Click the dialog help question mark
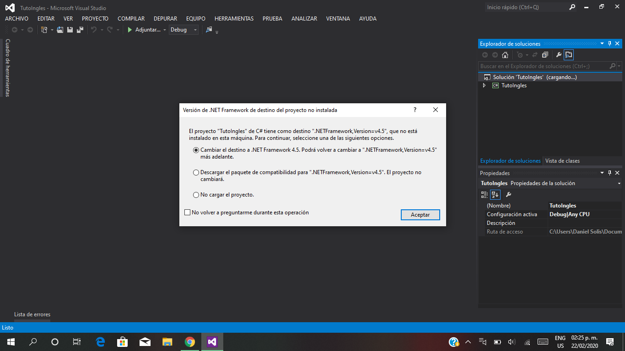This screenshot has width=625, height=351. click(x=415, y=110)
